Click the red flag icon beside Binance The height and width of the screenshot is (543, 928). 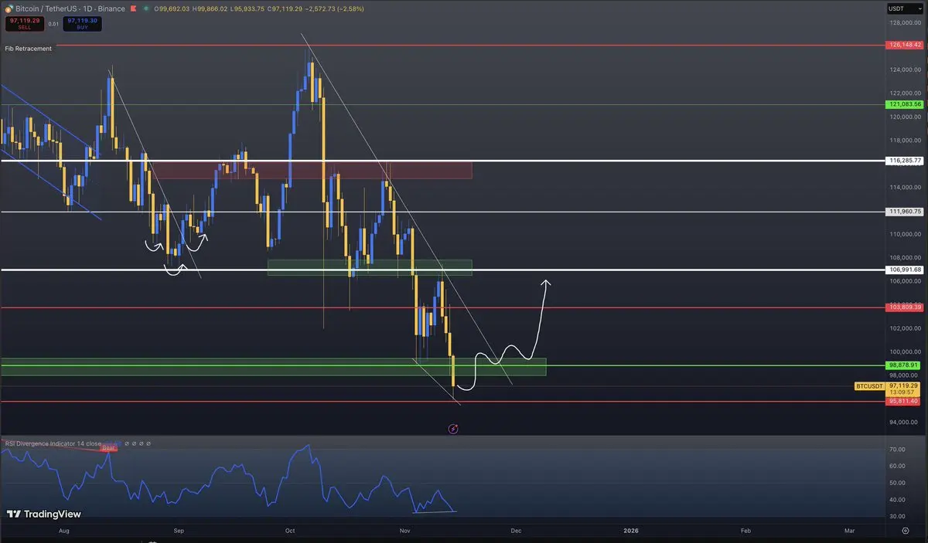[132, 8]
